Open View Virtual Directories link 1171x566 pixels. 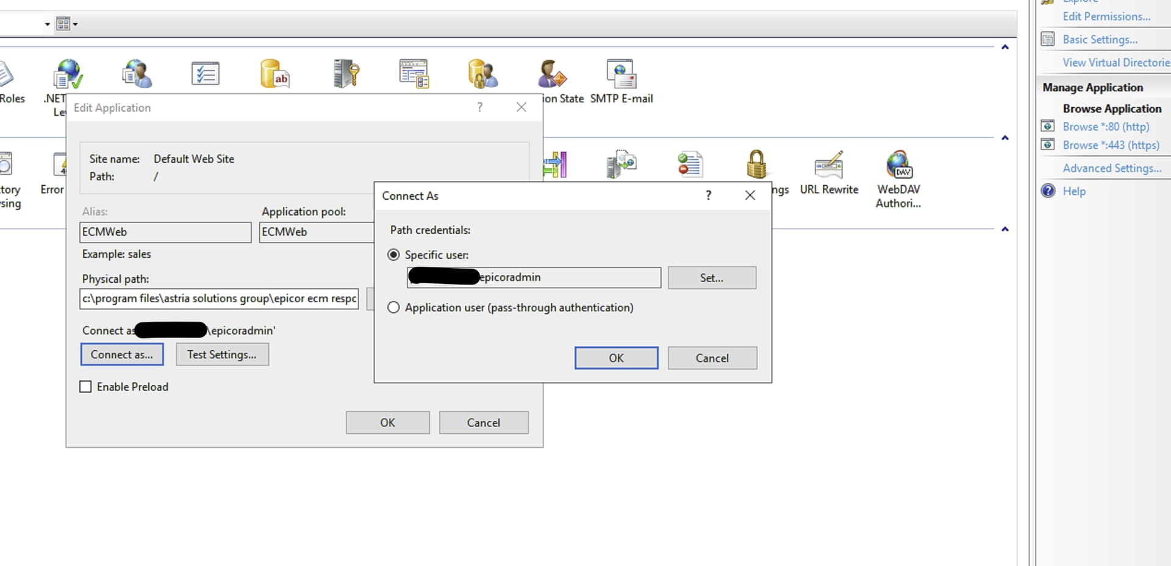1116,63
